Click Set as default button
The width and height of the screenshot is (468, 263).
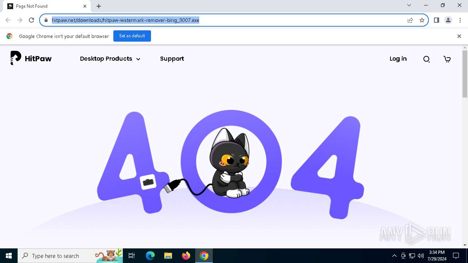tap(132, 36)
